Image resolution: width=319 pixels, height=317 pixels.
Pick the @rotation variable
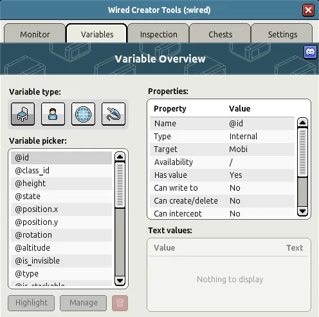[x=61, y=235]
